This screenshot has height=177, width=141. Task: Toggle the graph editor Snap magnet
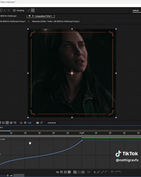[x=69, y=172]
